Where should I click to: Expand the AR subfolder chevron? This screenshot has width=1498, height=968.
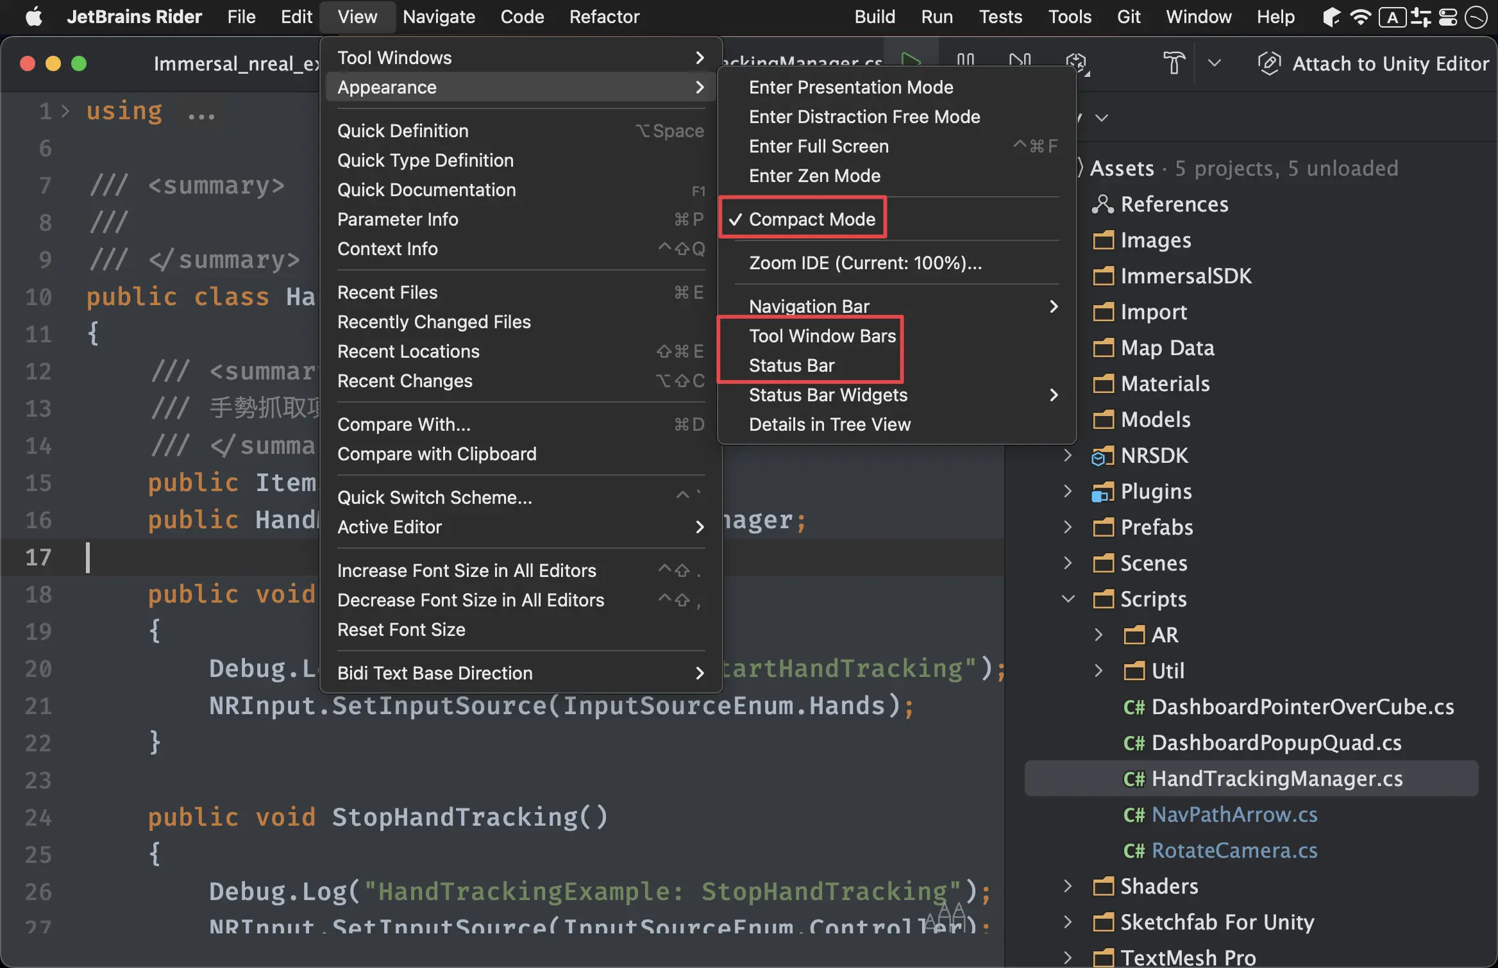[x=1098, y=635]
